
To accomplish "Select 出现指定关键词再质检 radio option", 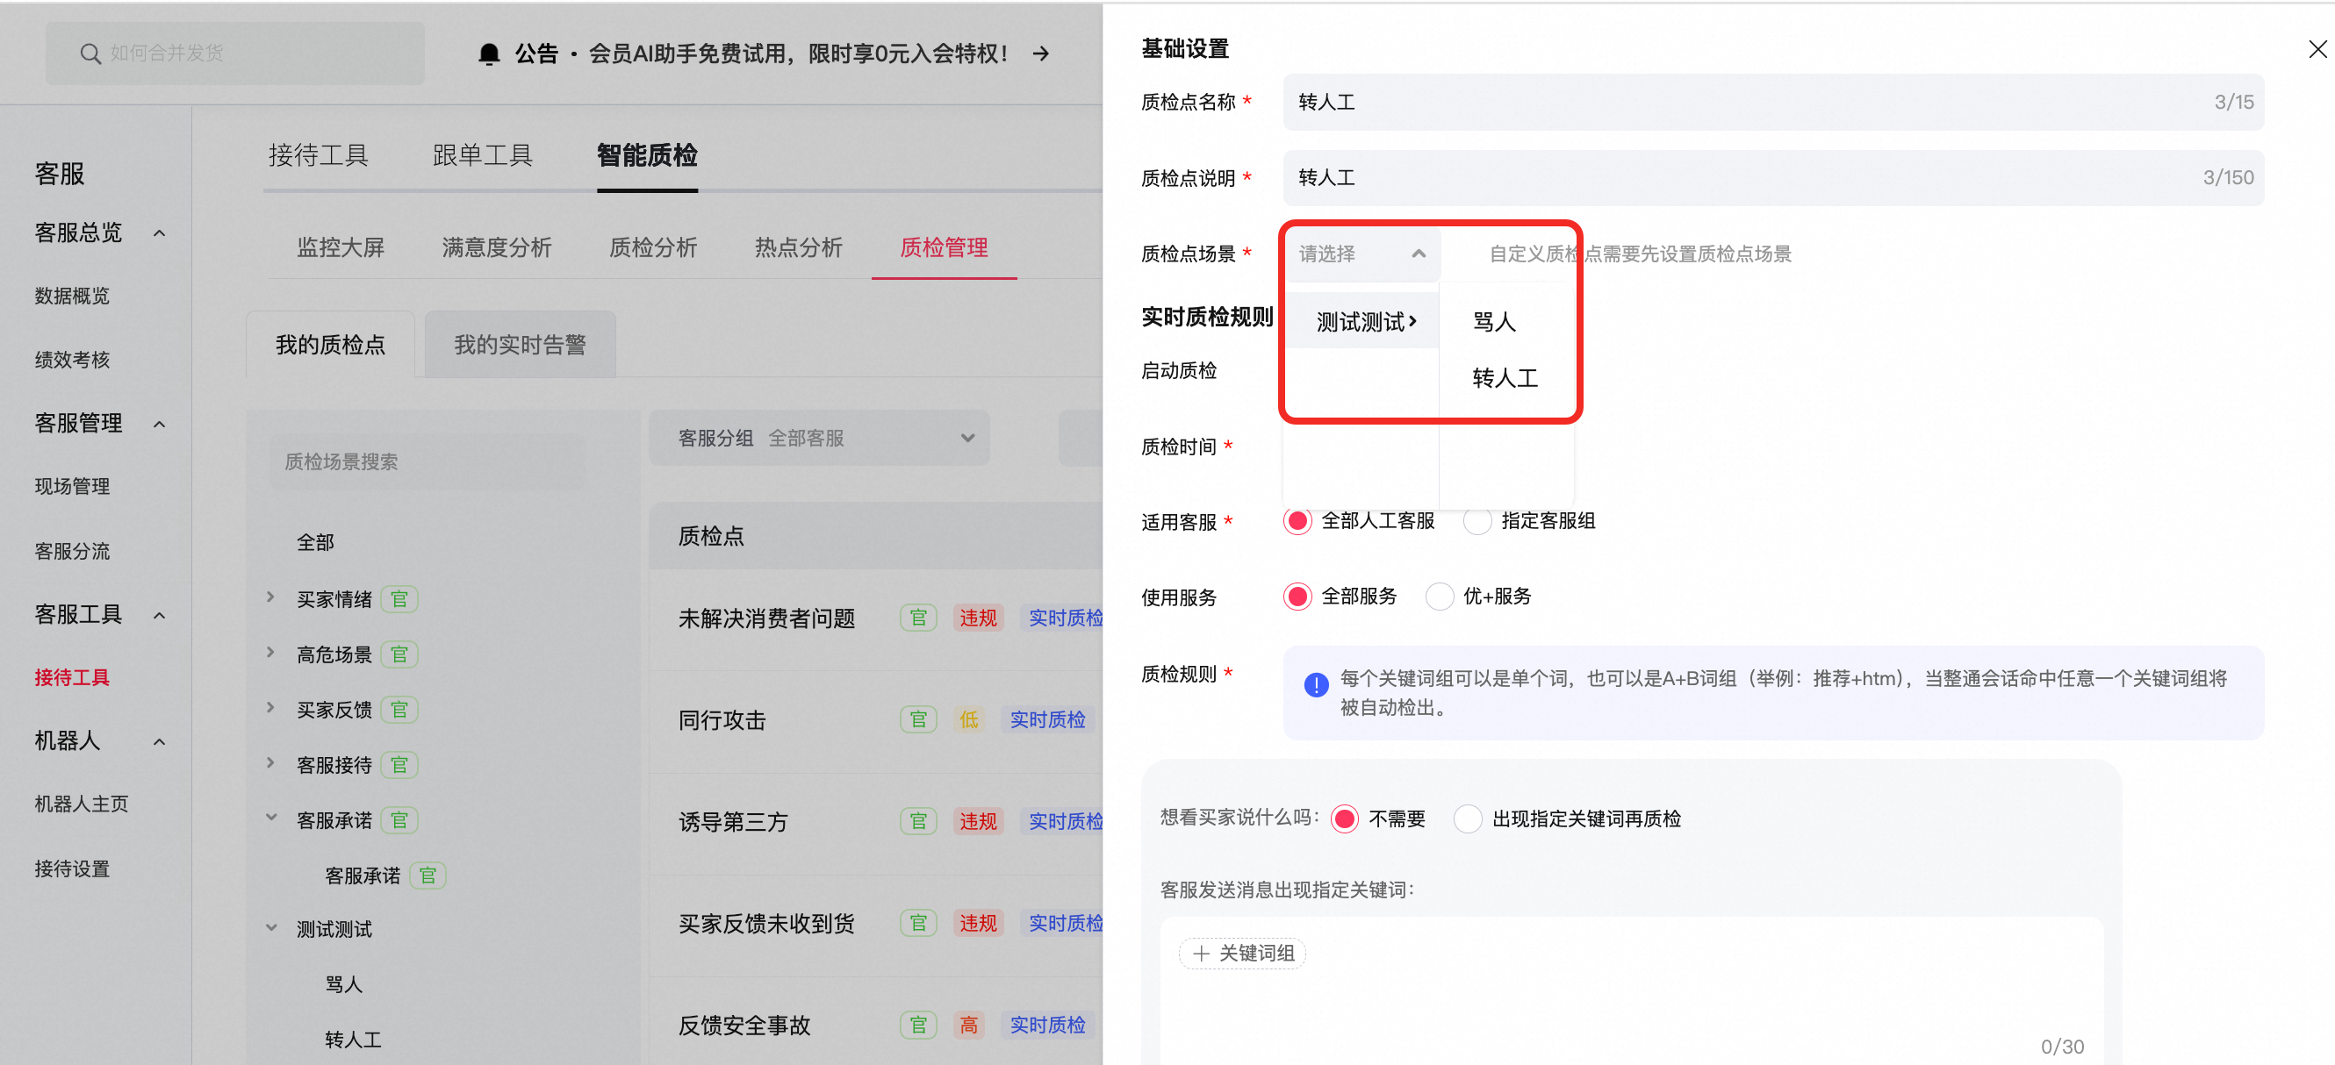I will click(x=1468, y=818).
